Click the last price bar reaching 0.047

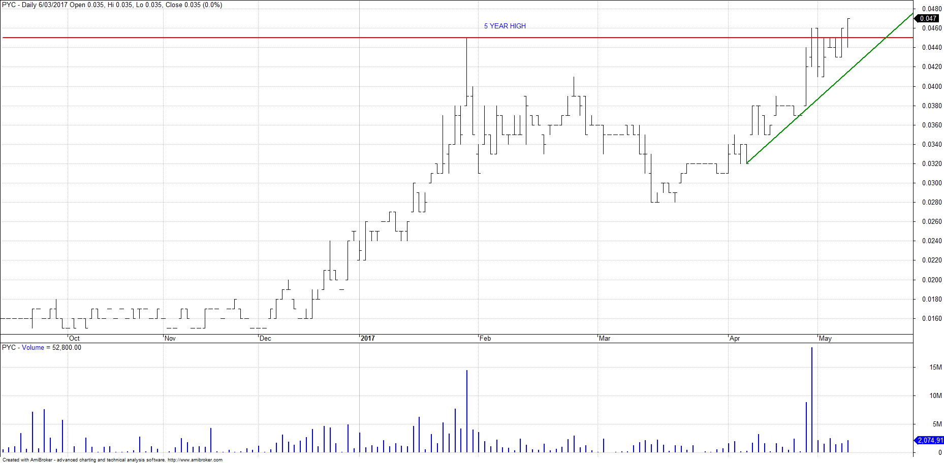point(848,33)
